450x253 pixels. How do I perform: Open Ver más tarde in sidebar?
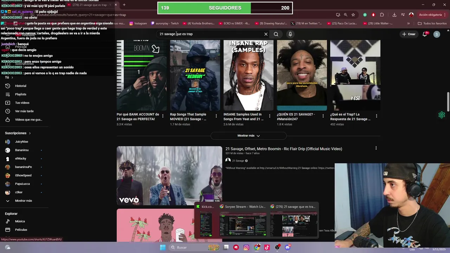(x=24, y=111)
